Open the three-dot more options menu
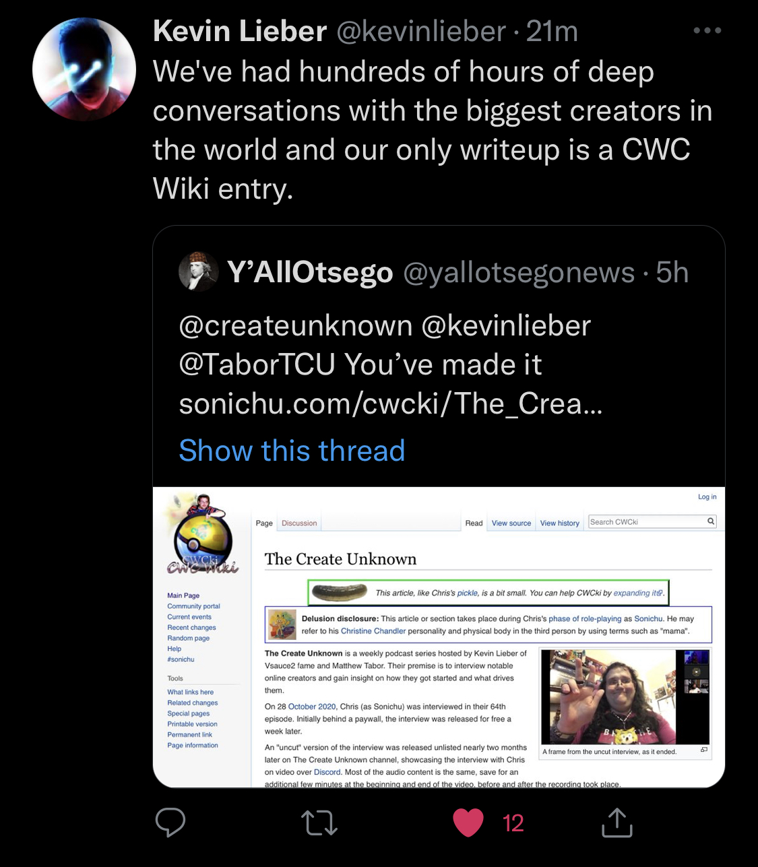 pos(707,30)
